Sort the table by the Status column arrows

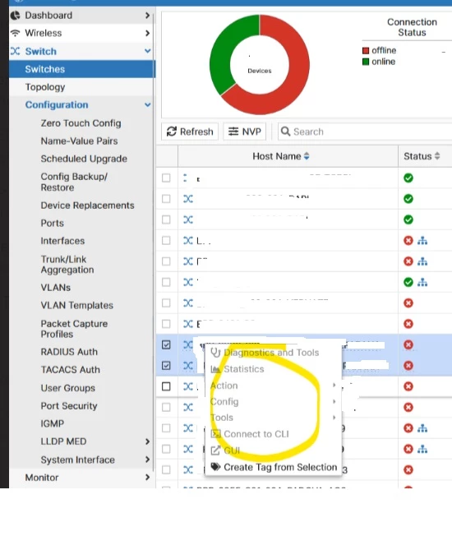point(437,156)
